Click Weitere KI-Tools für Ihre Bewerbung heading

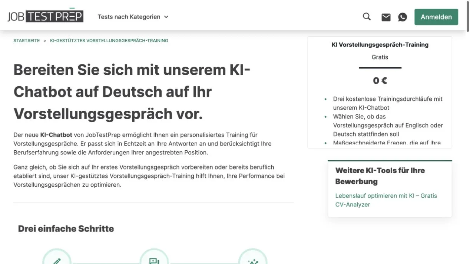click(x=380, y=176)
